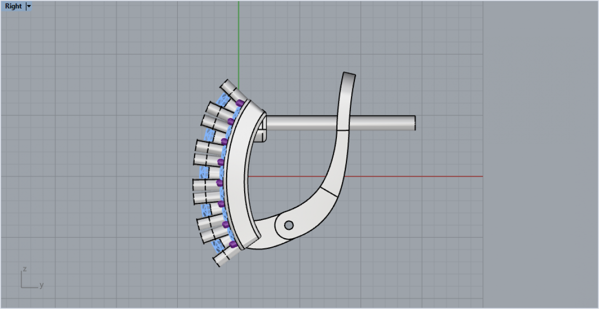
Task: Select the topmost purple gem
Action: click(x=240, y=103)
